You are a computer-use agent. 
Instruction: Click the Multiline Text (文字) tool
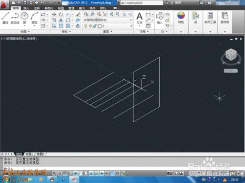(139, 18)
